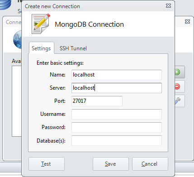Screen dimensions: 194x177
Task: Click the blue database icon at top-left
Action: (x=5, y=5)
